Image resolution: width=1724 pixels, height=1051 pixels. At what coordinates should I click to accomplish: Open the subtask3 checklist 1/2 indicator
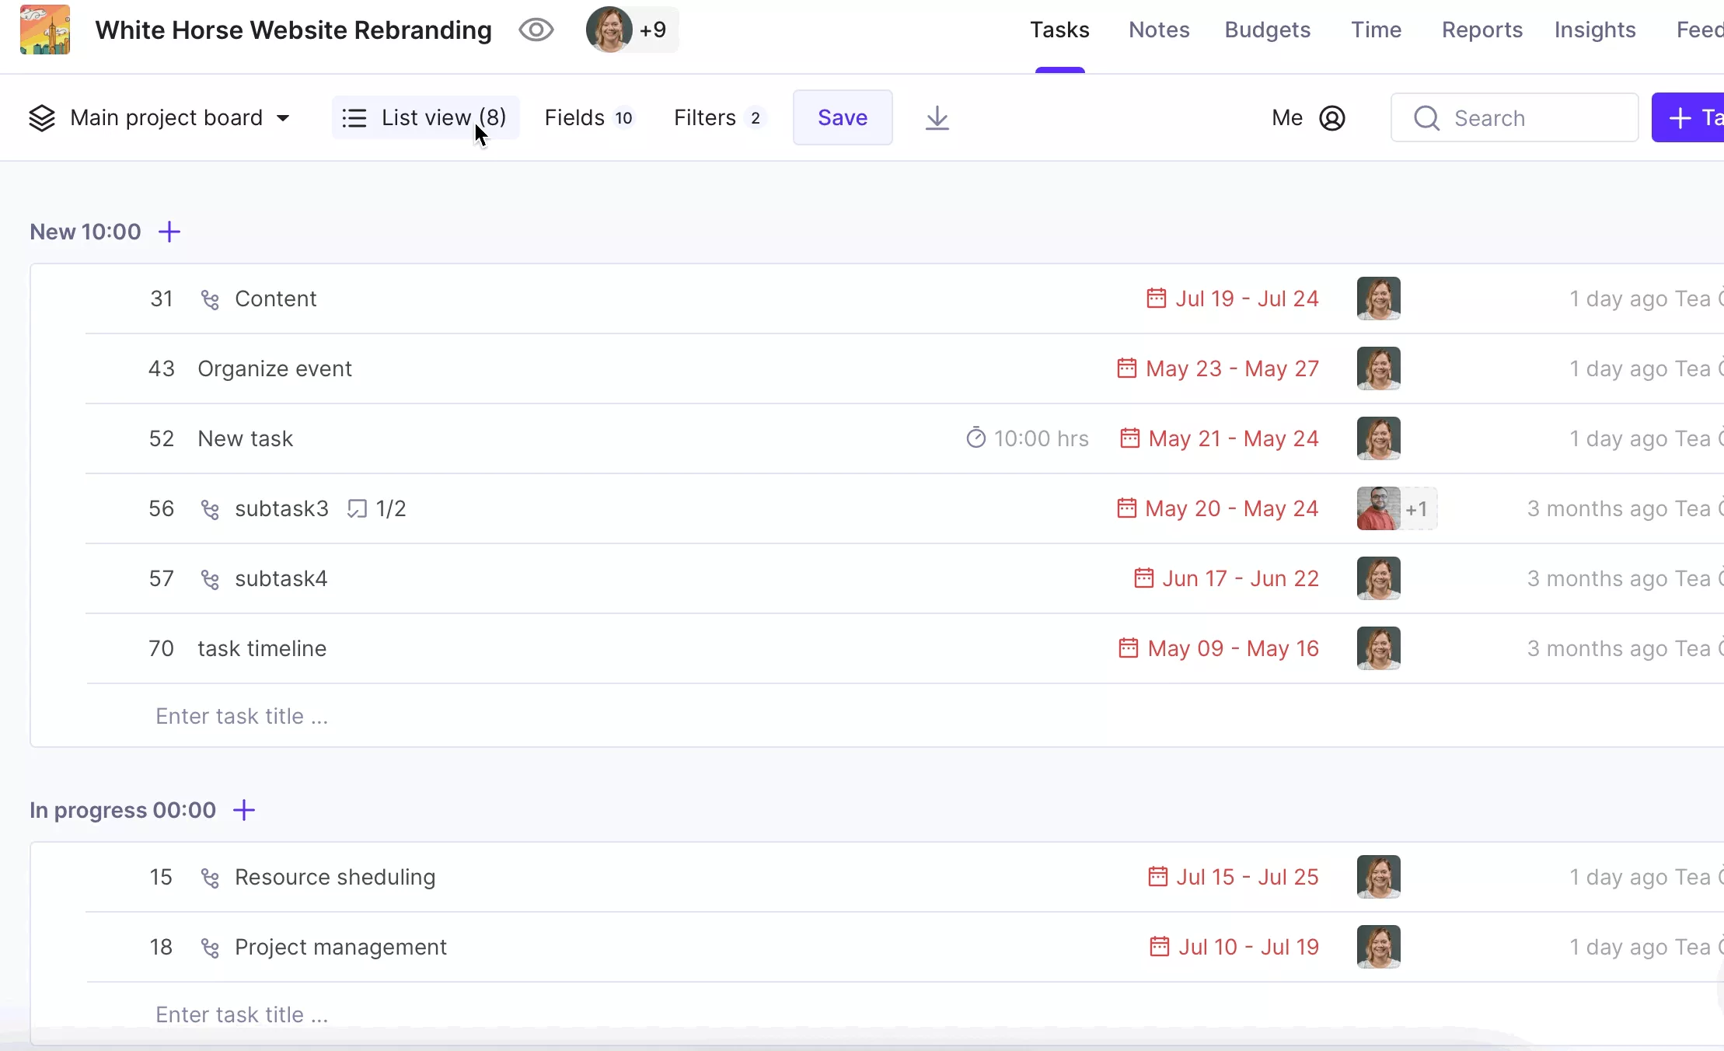377,508
